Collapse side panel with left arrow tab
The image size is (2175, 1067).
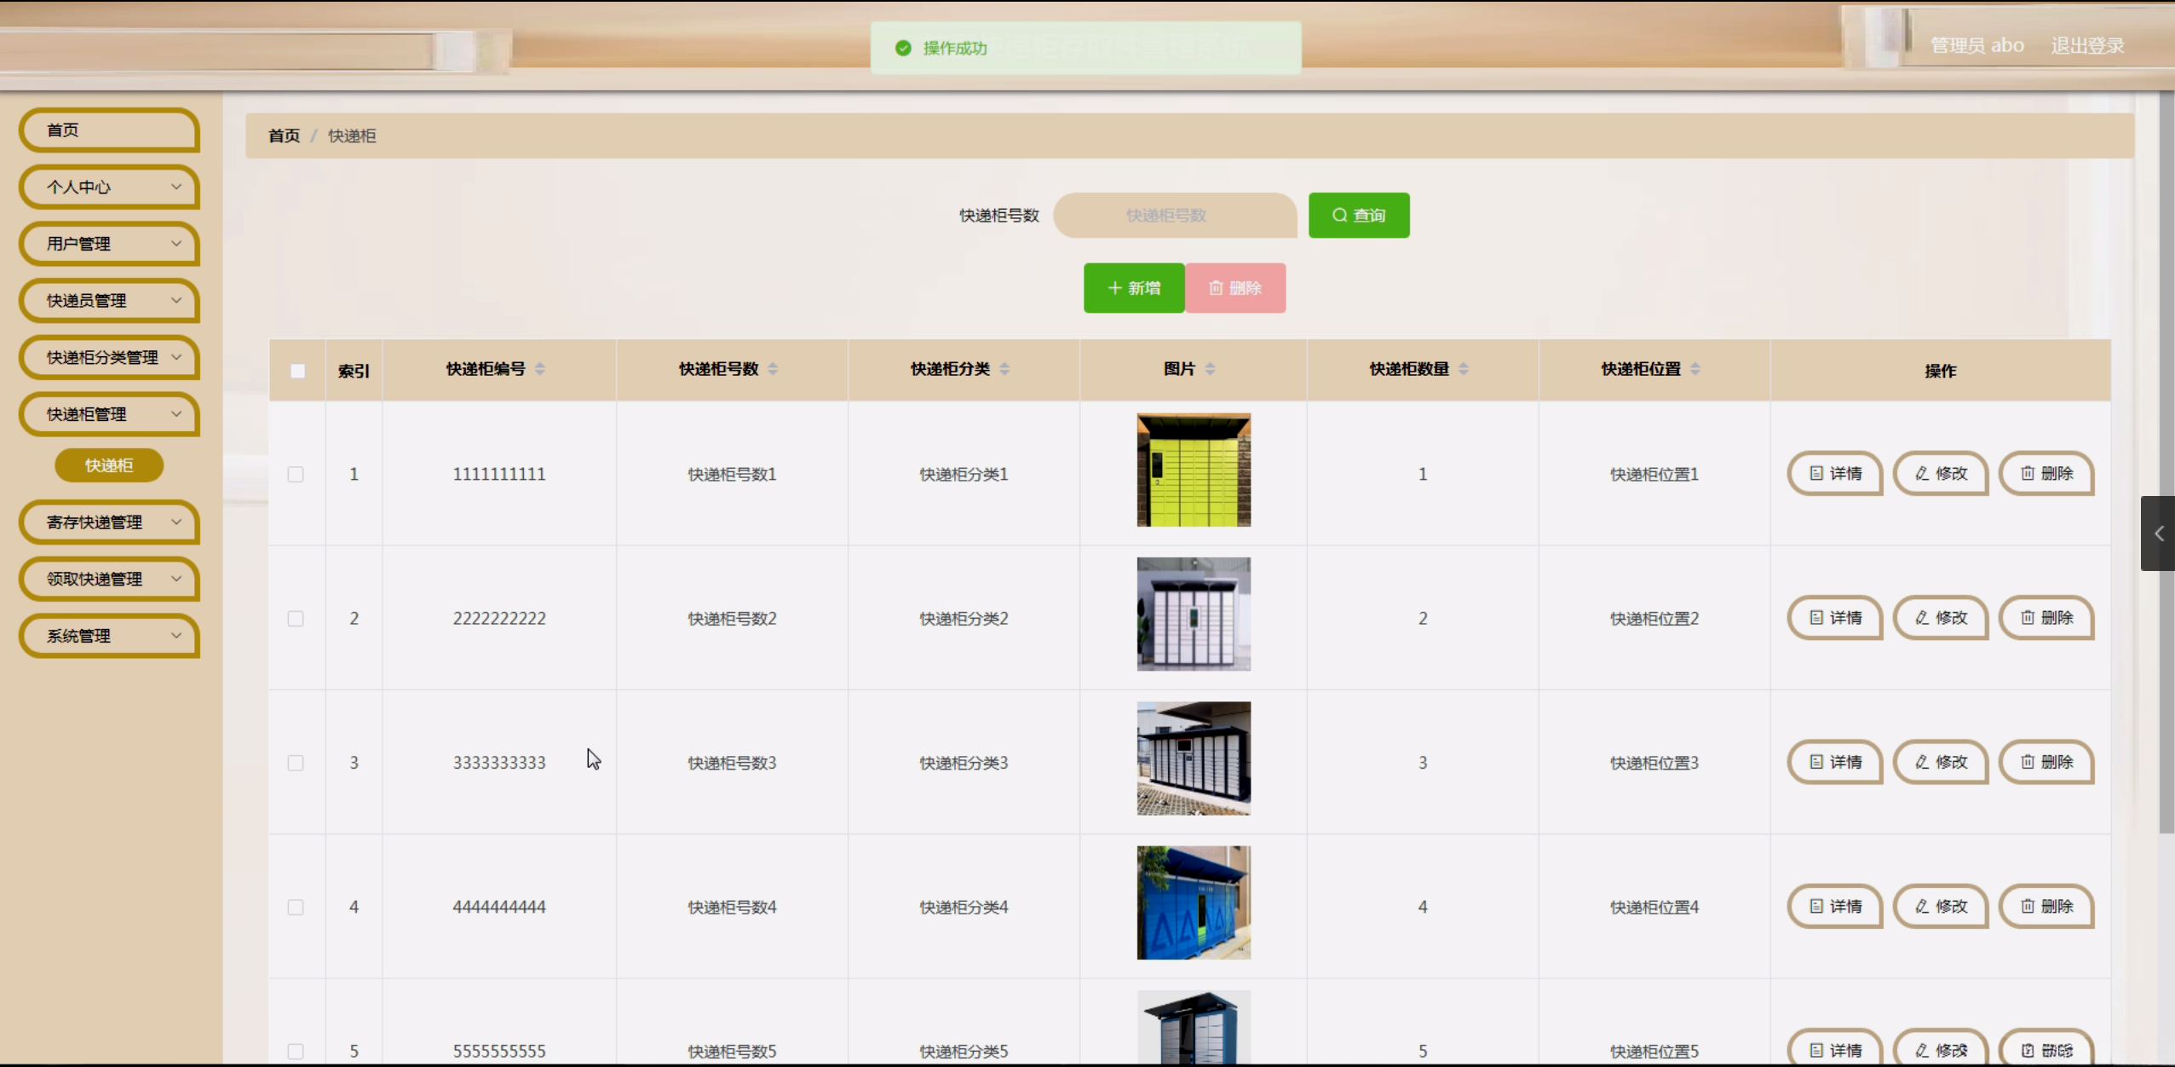point(2158,533)
